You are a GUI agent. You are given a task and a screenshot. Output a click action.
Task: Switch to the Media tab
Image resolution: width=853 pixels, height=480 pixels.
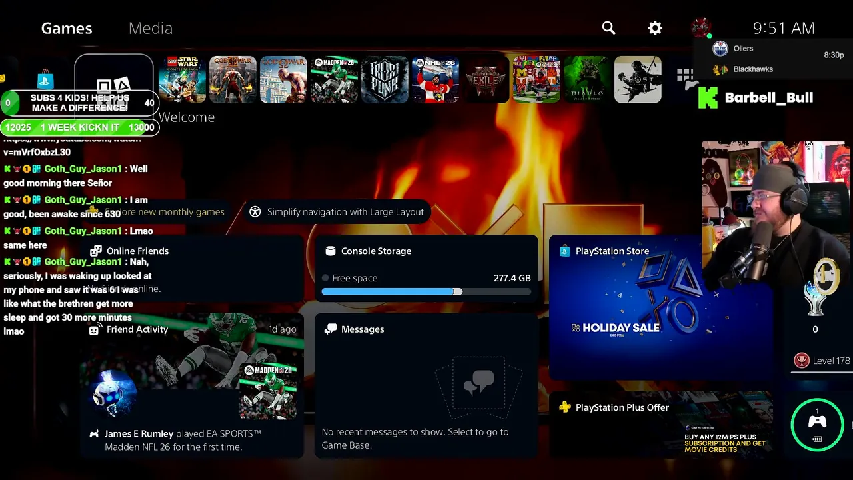151,28
